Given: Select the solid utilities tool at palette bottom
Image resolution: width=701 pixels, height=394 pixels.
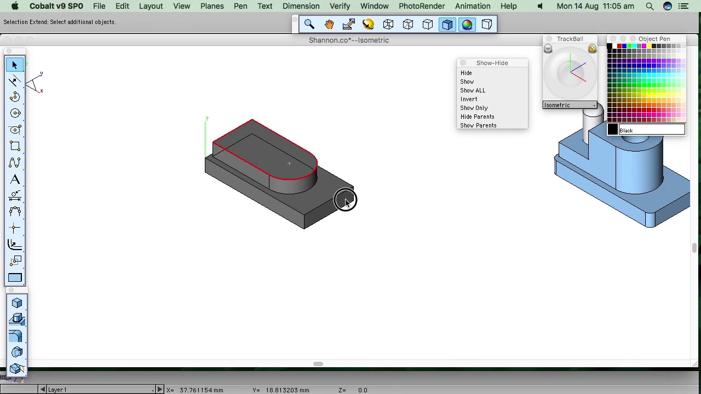Looking at the screenshot, I should pos(17,369).
